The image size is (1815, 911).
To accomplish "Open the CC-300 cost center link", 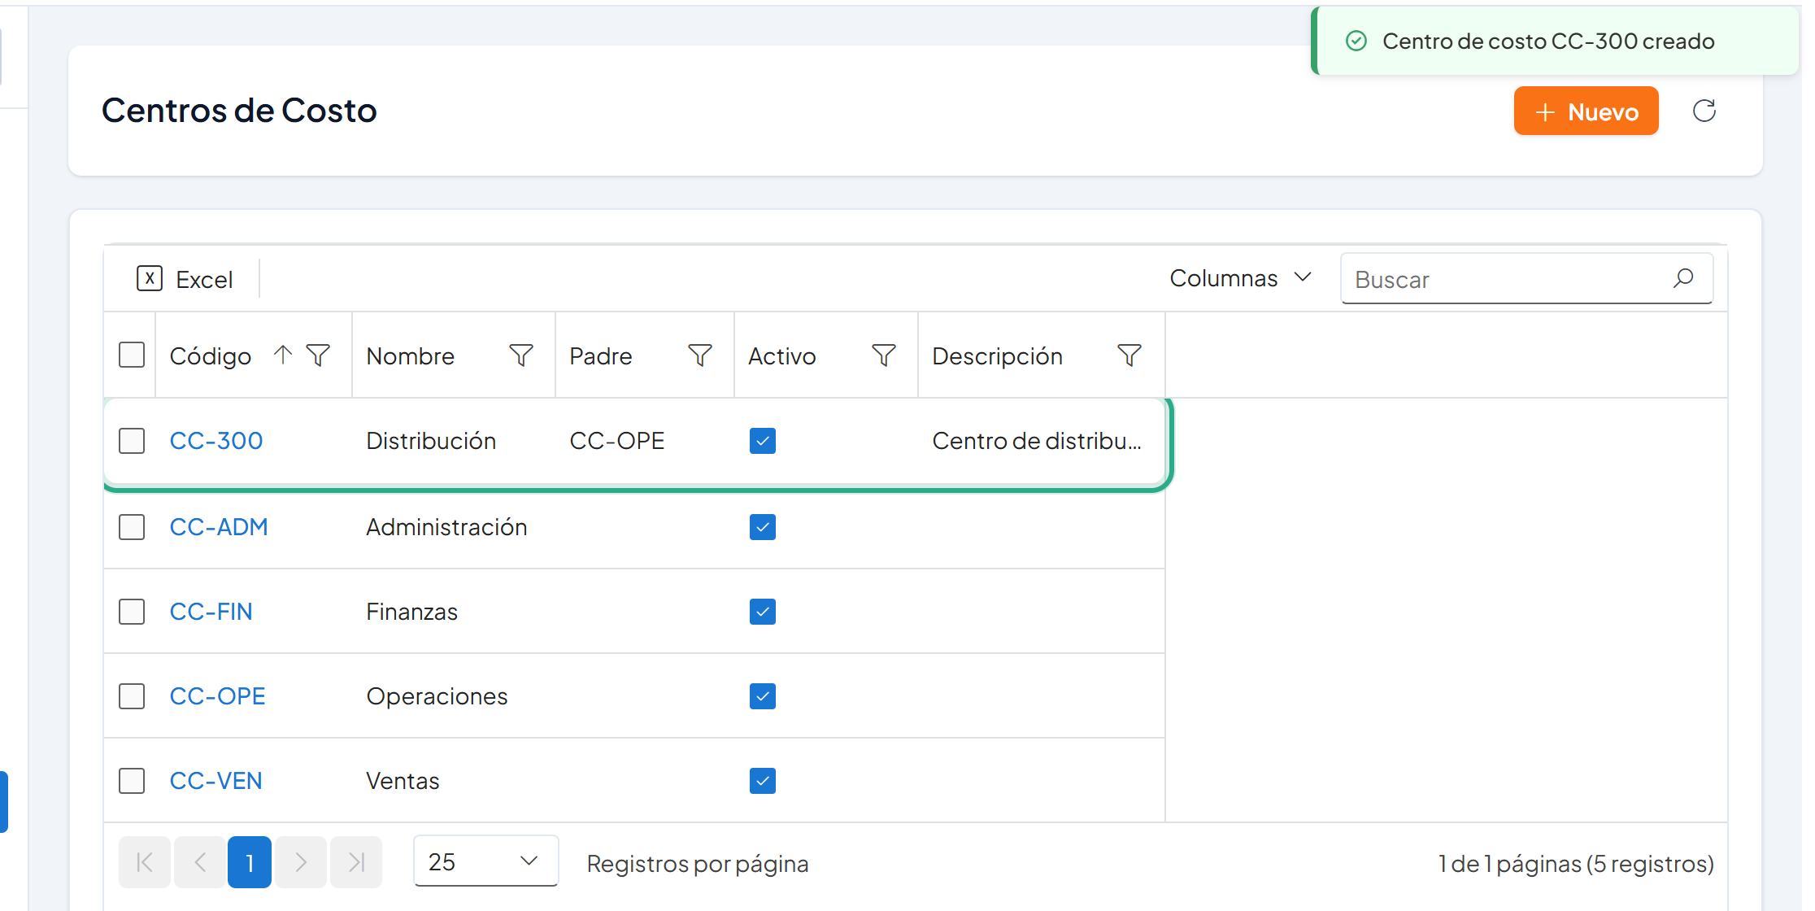I will [216, 441].
